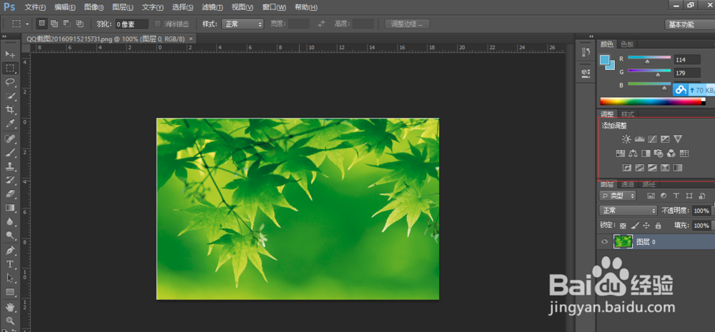Open the 基本功能 workspace dropdown
Image resolution: width=715 pixels, height=332 pixels.
(689, 24)
